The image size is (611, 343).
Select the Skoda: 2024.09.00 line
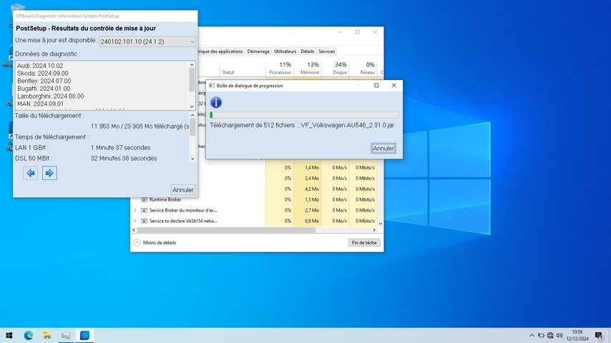[x=42, y=73]
